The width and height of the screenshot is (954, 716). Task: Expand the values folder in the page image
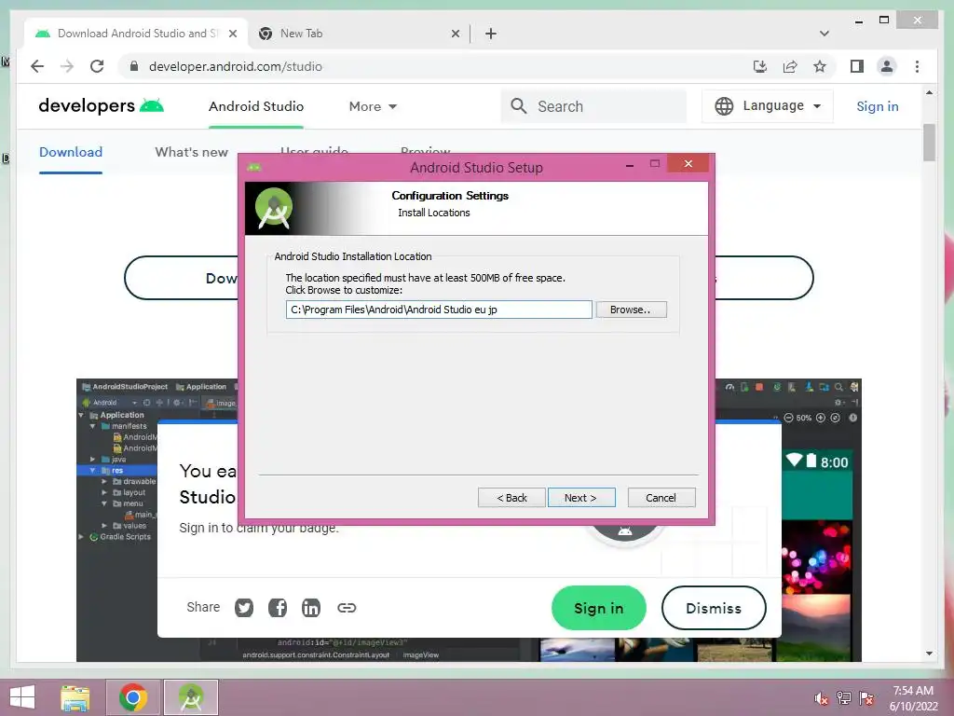(104, 526)
